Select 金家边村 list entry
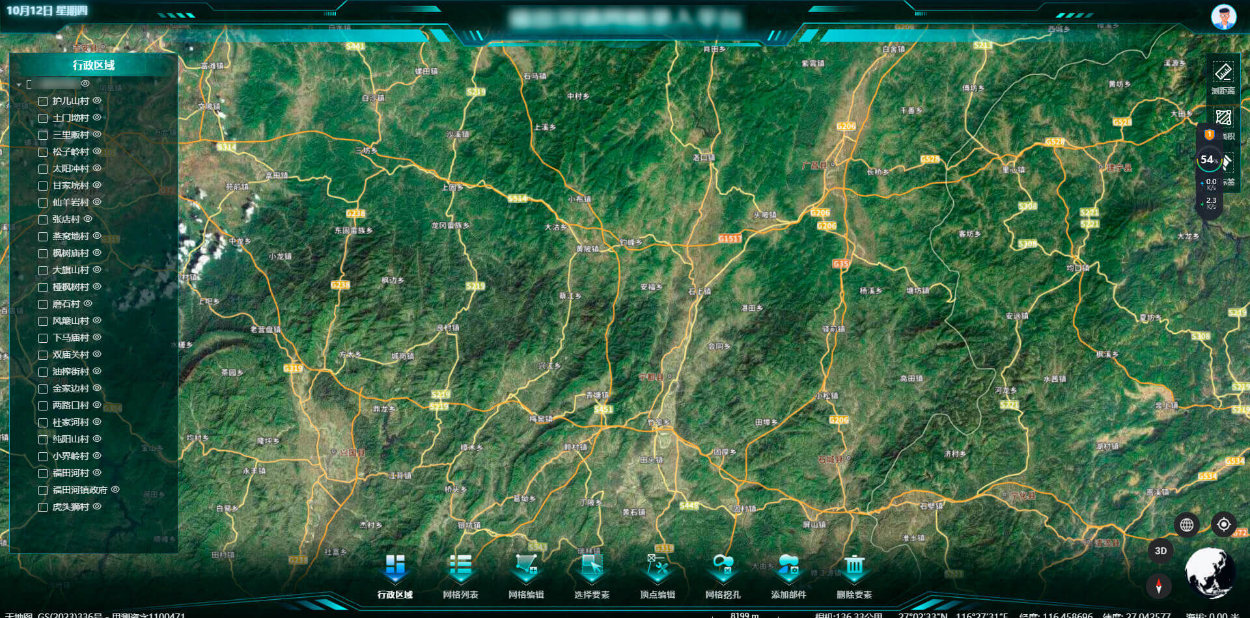This screenshot has width=1250, height=618. click(x=70, y=388)
